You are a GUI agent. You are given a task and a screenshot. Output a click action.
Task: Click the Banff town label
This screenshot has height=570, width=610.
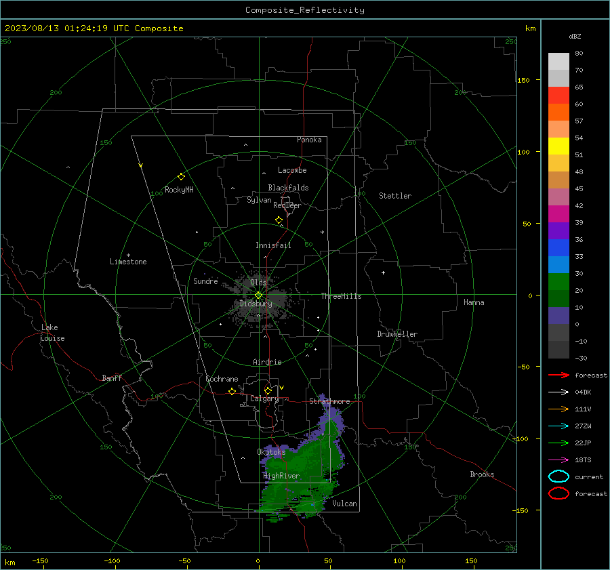point(112,378)
